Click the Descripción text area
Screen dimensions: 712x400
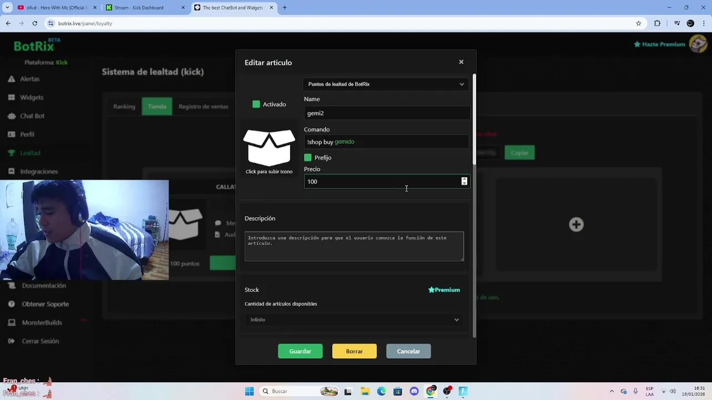pyautogui.click(x=354, y=246)
